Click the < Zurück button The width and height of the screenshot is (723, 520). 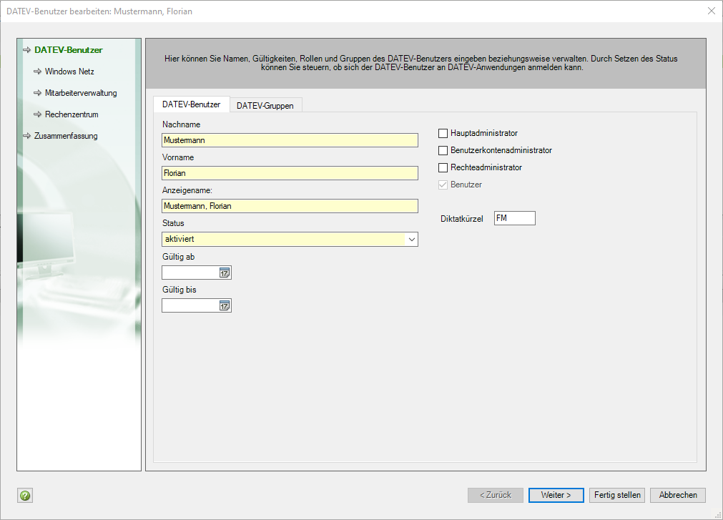pyautogui.click(x=496, y=495)
